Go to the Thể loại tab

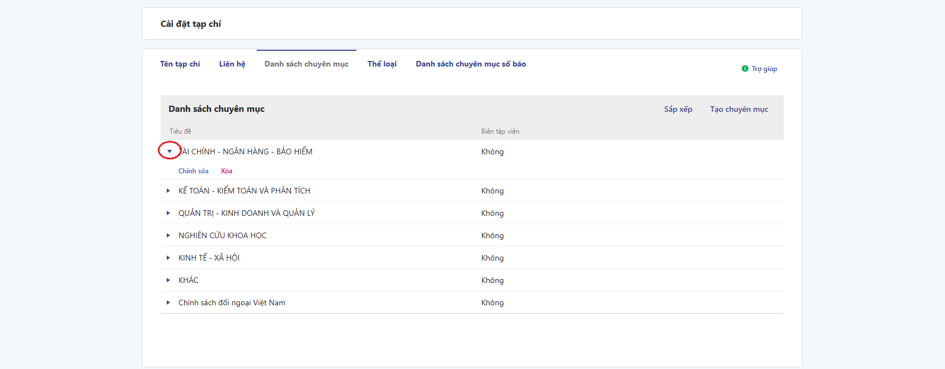pyautogui.click(x=382, y=64)
